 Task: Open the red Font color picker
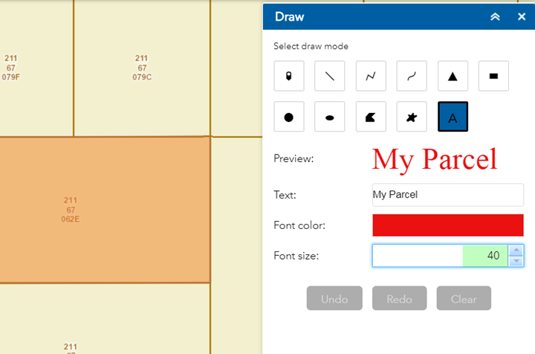448,225
